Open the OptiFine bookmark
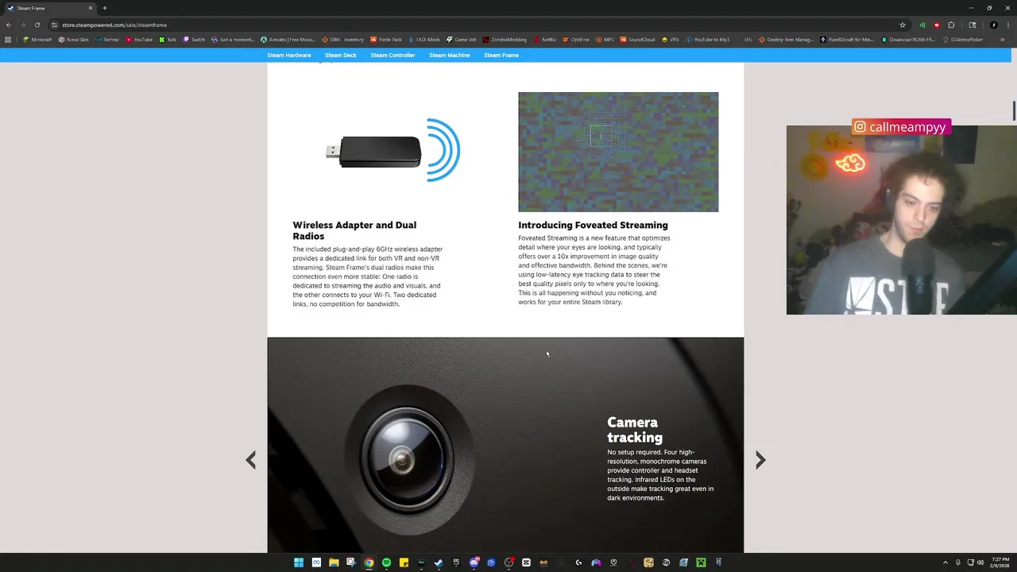This screenshot has width=1017, height=572. pyautogui.click(x=576, y=40)
